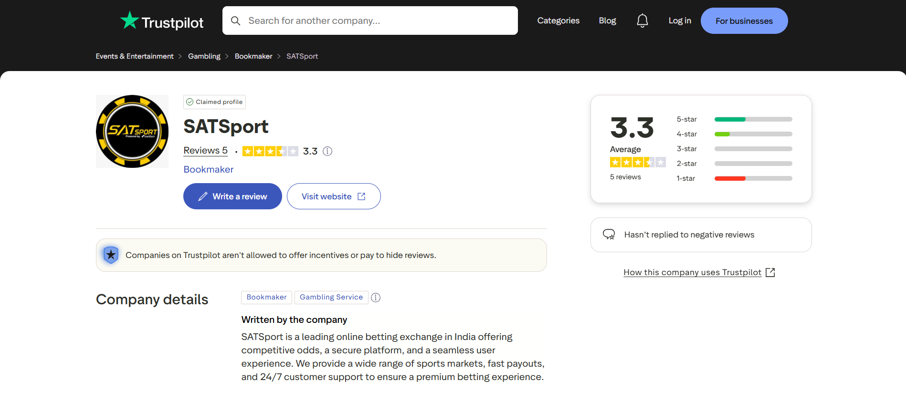Screen dimensions: 906x412
Task: Click the speech bubble icon near negative reviews notice
Action: 609,234
